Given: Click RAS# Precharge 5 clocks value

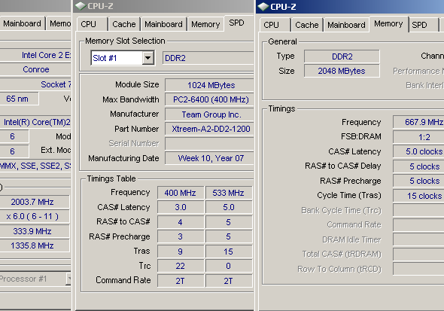Looking at the screenshot, I should 418,181.
